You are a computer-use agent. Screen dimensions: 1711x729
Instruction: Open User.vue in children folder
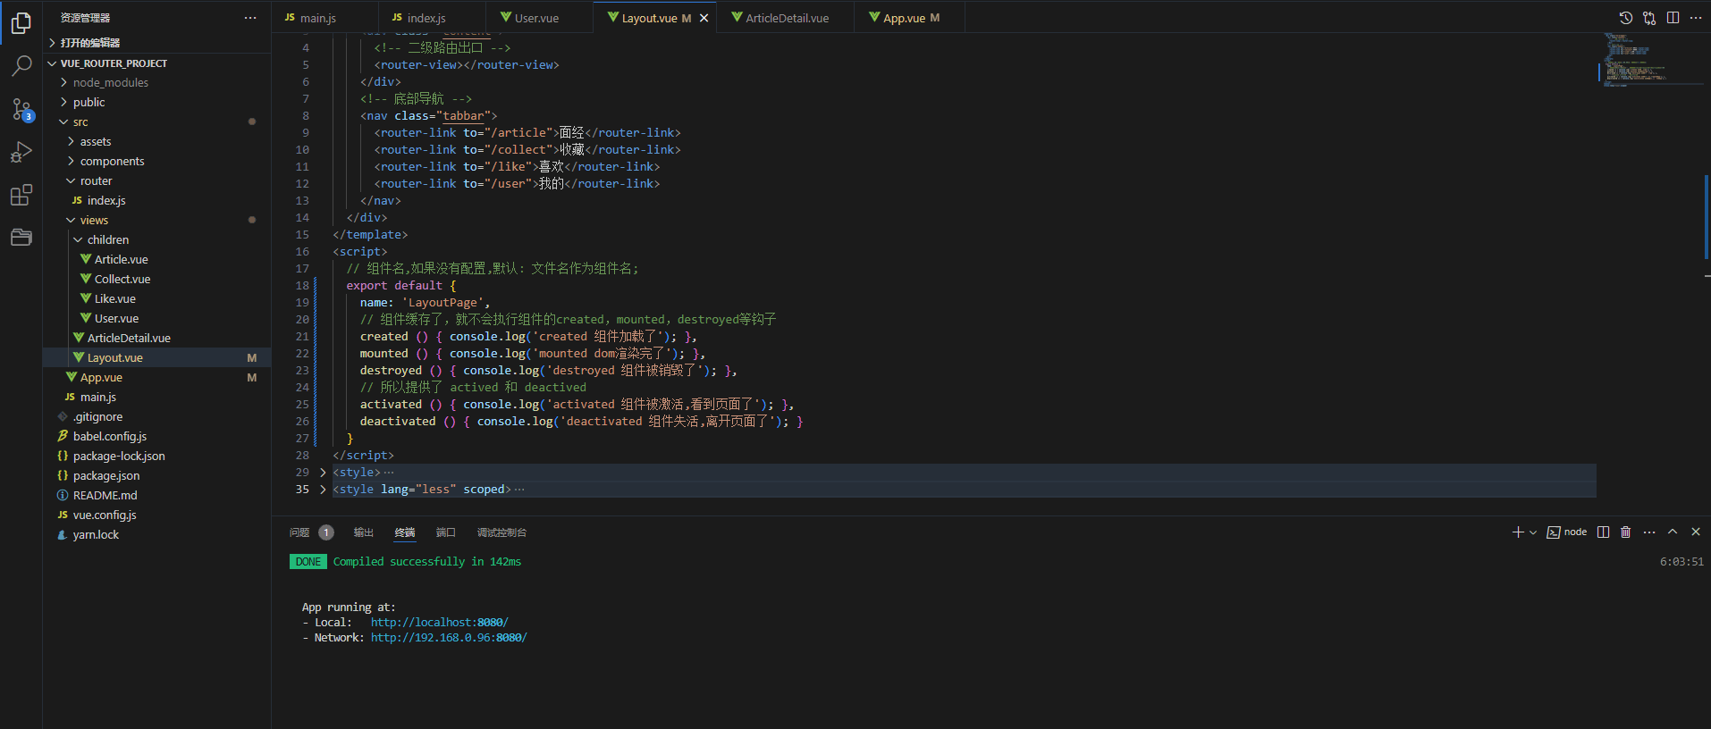157,318
